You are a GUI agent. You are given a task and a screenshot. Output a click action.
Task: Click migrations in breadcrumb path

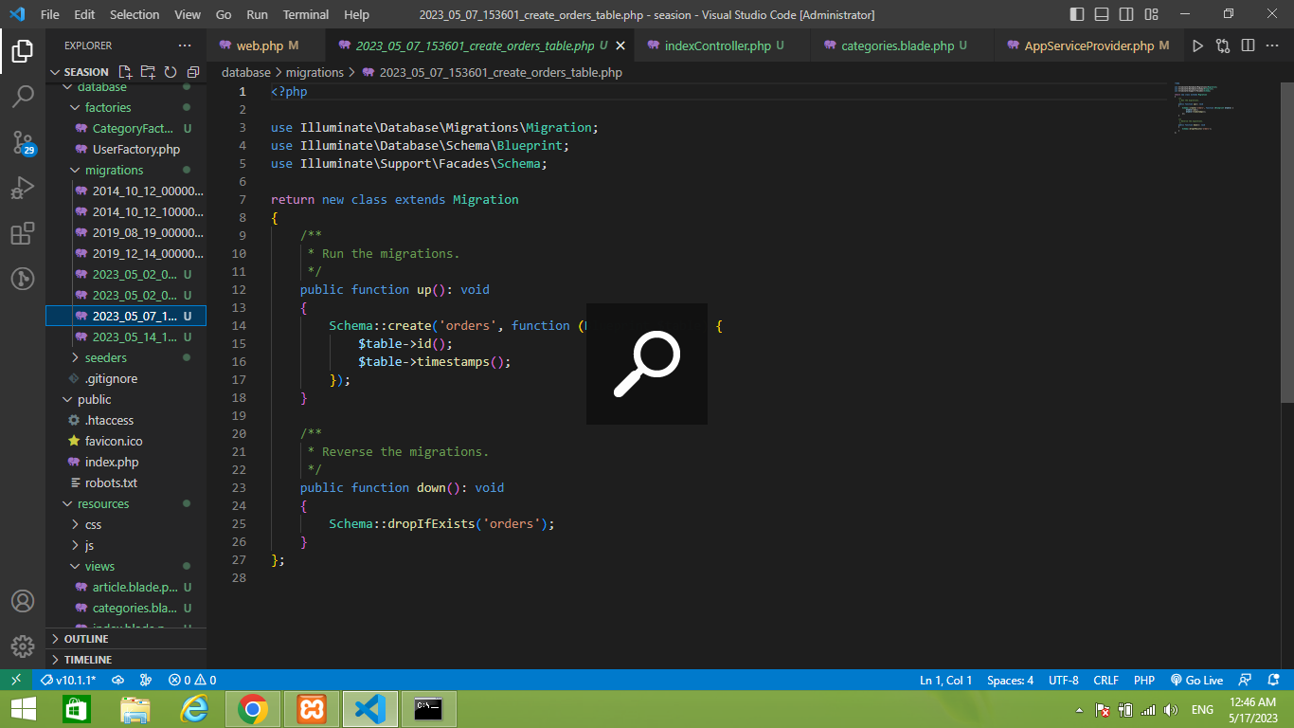pos(315,72)
